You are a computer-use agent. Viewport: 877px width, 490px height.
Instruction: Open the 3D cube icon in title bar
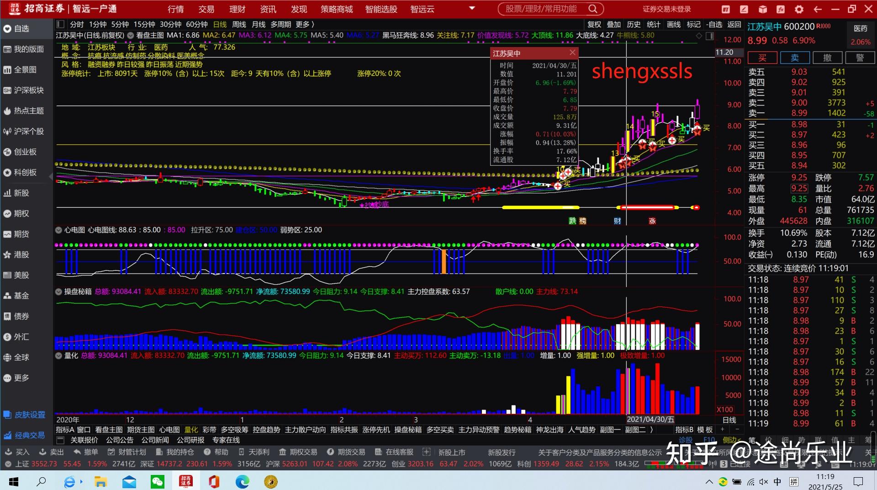click(762, 9)
